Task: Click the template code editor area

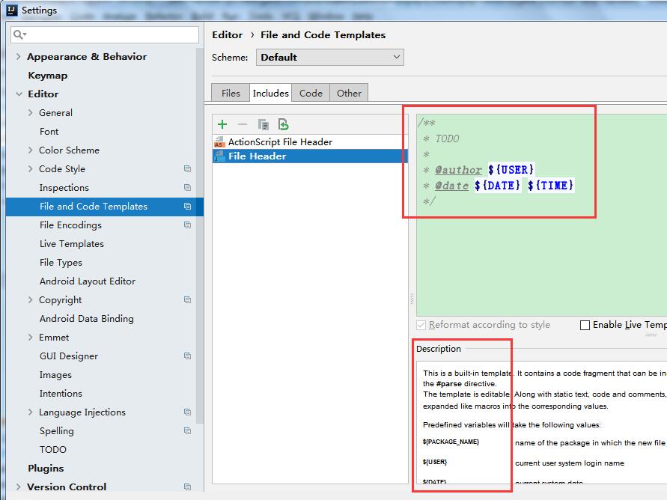Action: 541,215
